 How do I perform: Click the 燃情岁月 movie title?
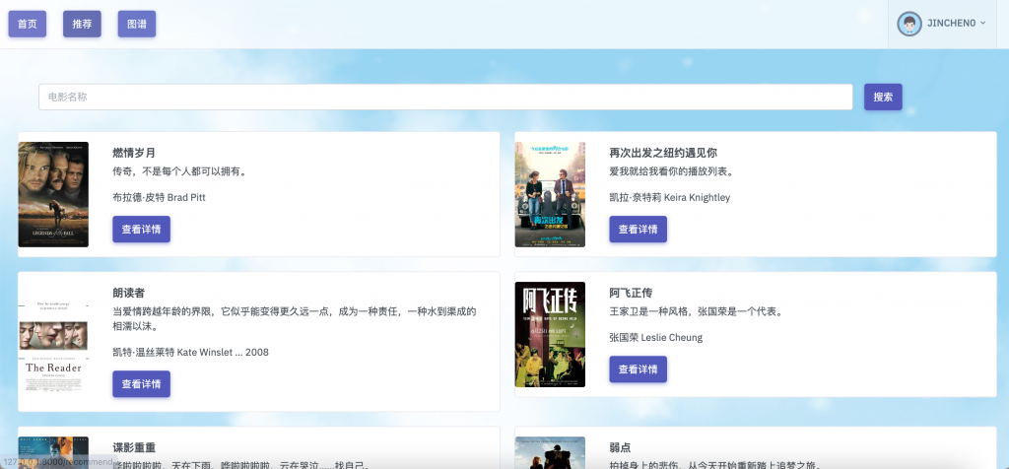click(134, 153)
